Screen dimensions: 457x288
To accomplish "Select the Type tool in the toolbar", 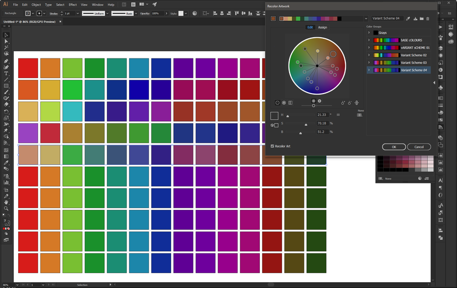I will coord(6,73).
